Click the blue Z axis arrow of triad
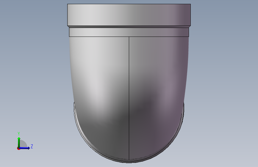258x167 pixels. (24, 148)
